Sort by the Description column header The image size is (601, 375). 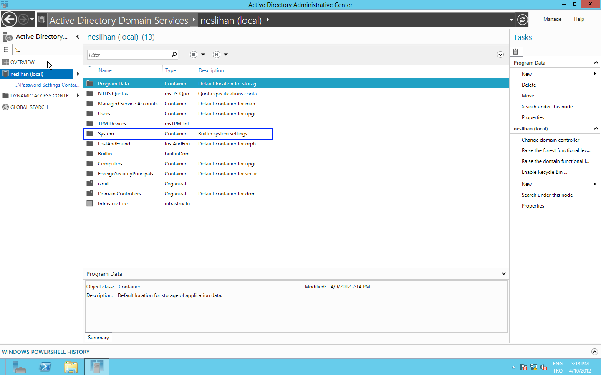pyautogui.click(x=211, y=70)
